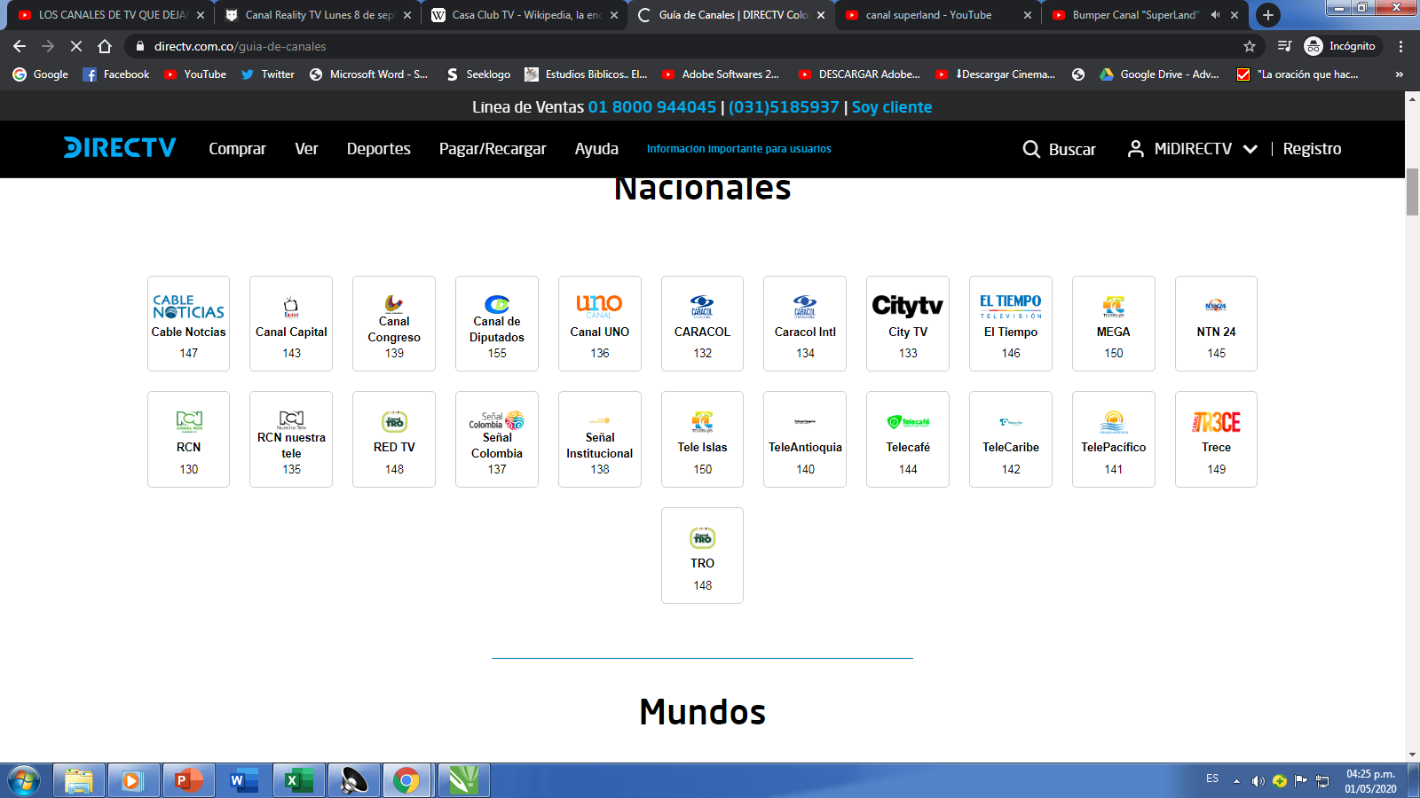This screenshot has height=798, width=1420.
Task: Select the CARACOL channel logo
Action: tap(702, 307)
